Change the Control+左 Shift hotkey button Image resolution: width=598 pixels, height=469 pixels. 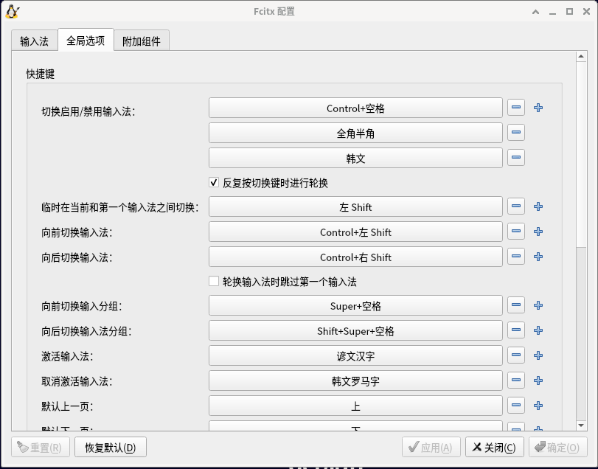click(355, 232)
